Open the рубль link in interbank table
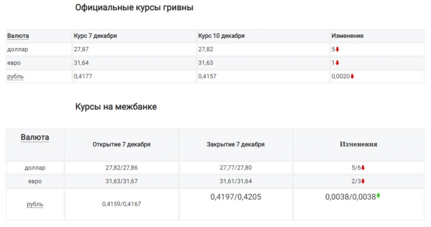 (35, 204)
